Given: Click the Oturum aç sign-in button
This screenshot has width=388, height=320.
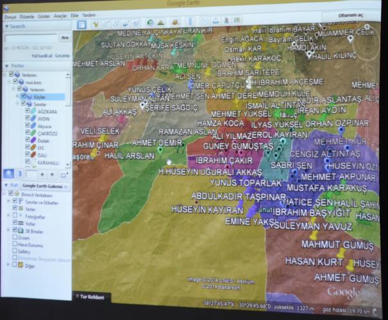Looking at the screenshot, I should 351,15.
